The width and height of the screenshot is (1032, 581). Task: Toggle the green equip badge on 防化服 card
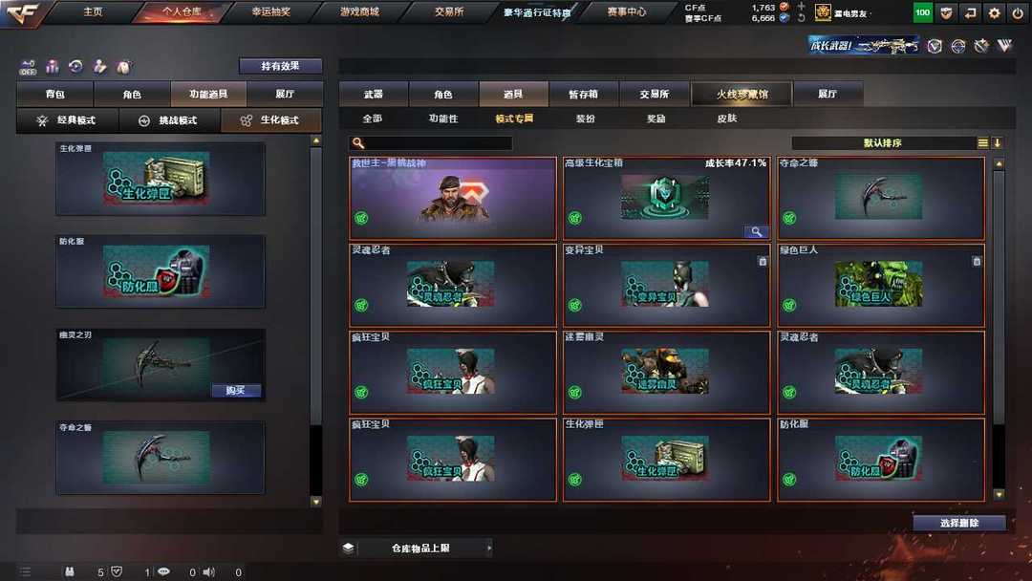click(x=789, y=480)
